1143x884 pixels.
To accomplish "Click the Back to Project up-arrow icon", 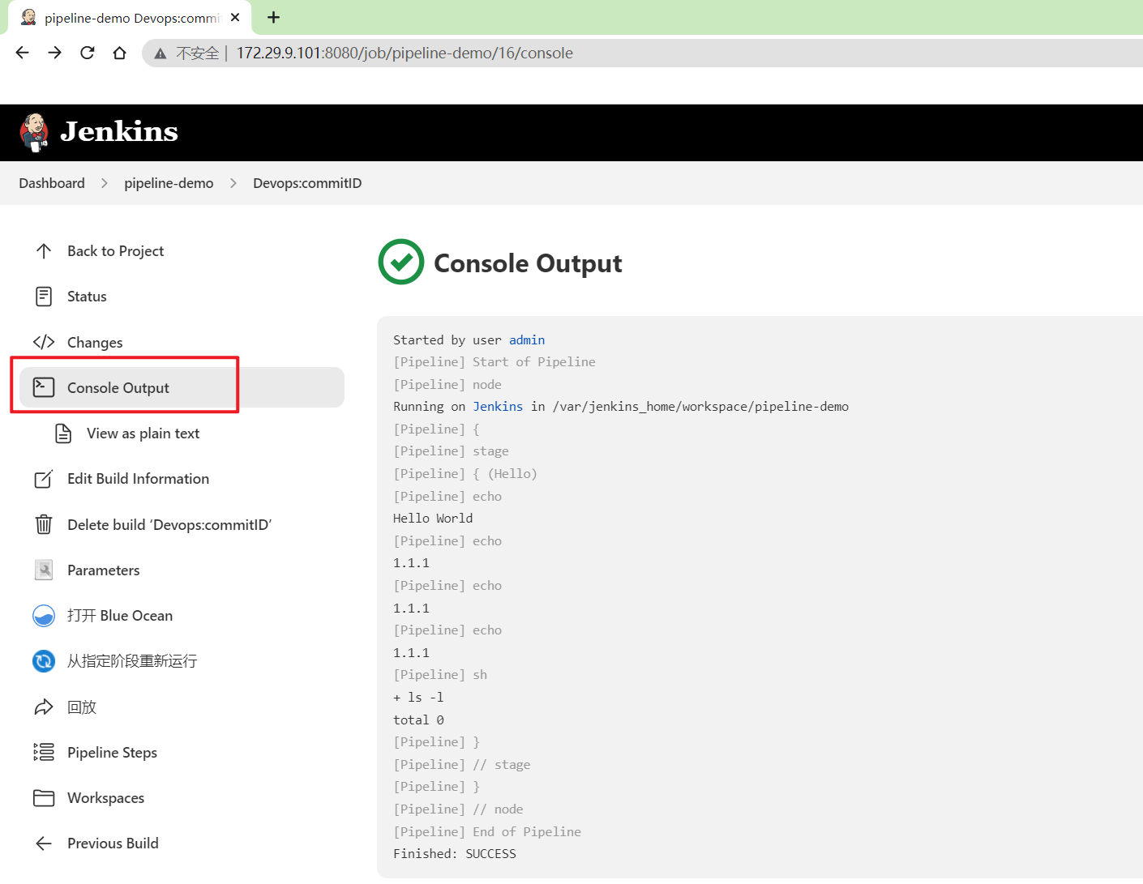I will click(x=44, y=251).
